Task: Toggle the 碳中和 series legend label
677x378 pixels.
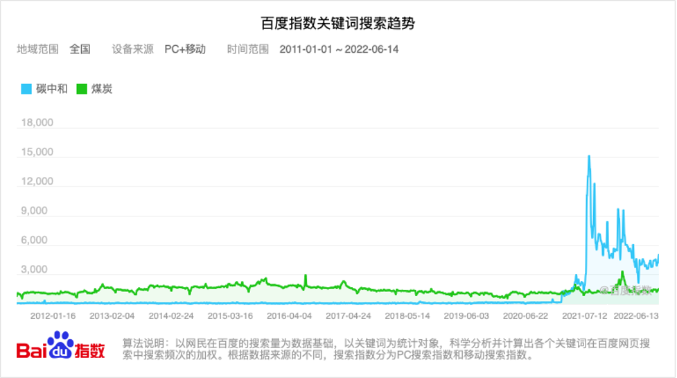Action: pos(52,89)
